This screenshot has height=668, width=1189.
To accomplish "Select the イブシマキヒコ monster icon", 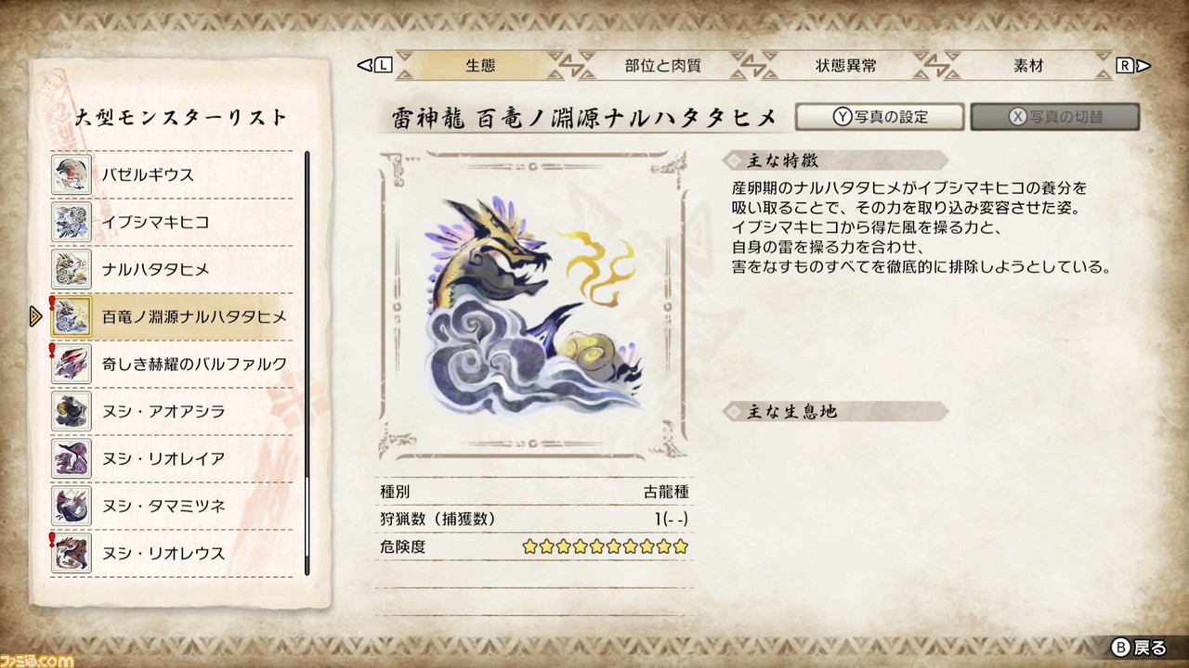I will [71, 222].
